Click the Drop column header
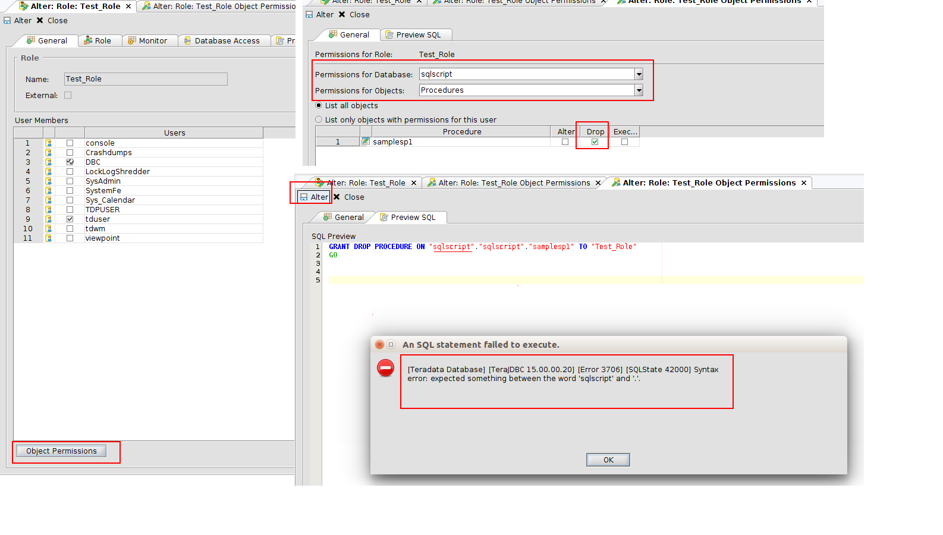Viewport: 943px width, 535px height. [595, 132]
